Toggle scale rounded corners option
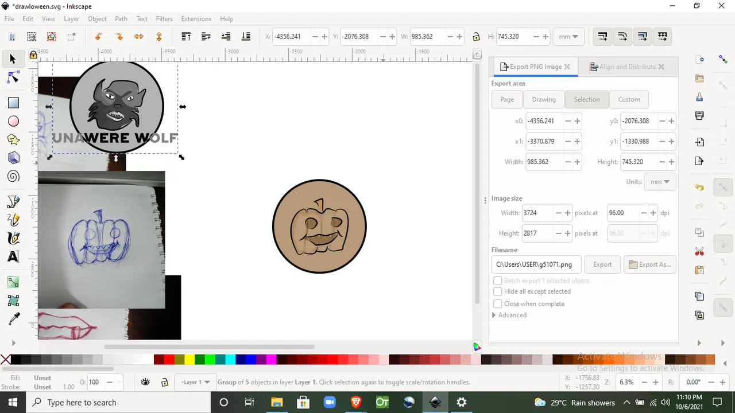 tap(622, 37)
